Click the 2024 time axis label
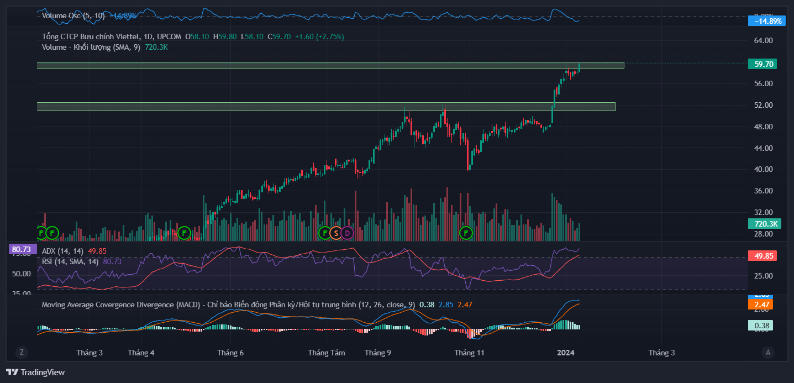 pyautogui.click(x=566, y=353)
